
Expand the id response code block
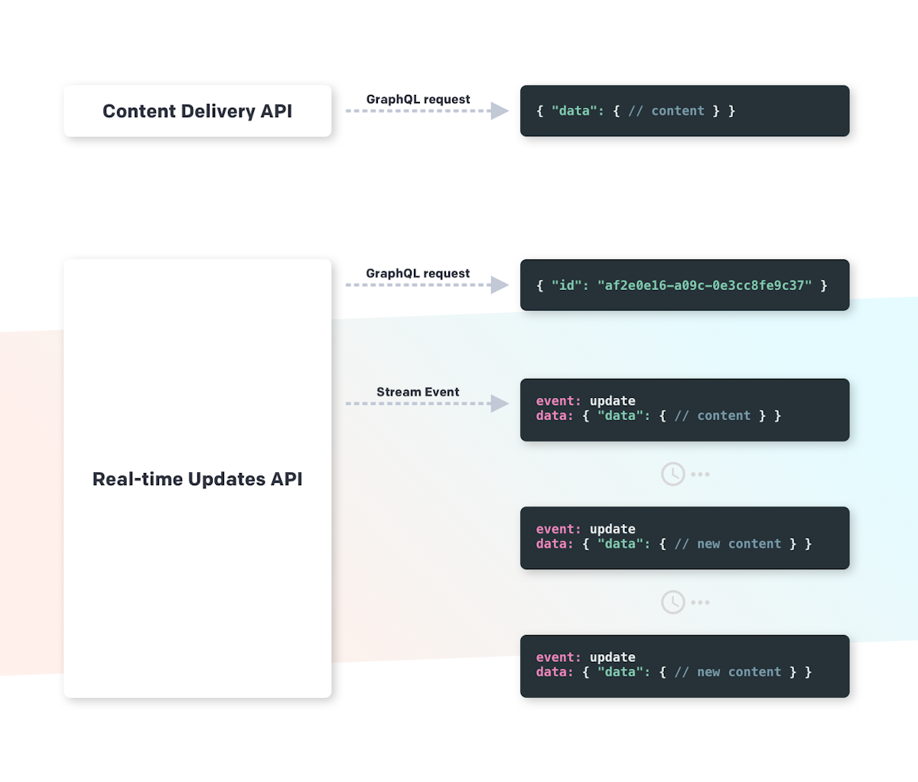pyautogui.click(x=685, y=285)
